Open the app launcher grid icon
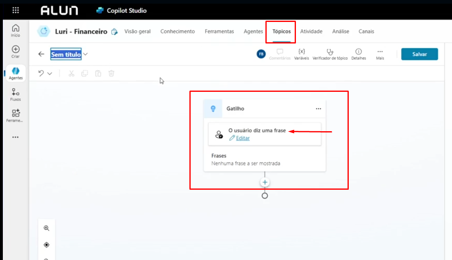Image resolution: width=452 pixels, height=260 pixels. pyautogui.click(x=15, y=11)
